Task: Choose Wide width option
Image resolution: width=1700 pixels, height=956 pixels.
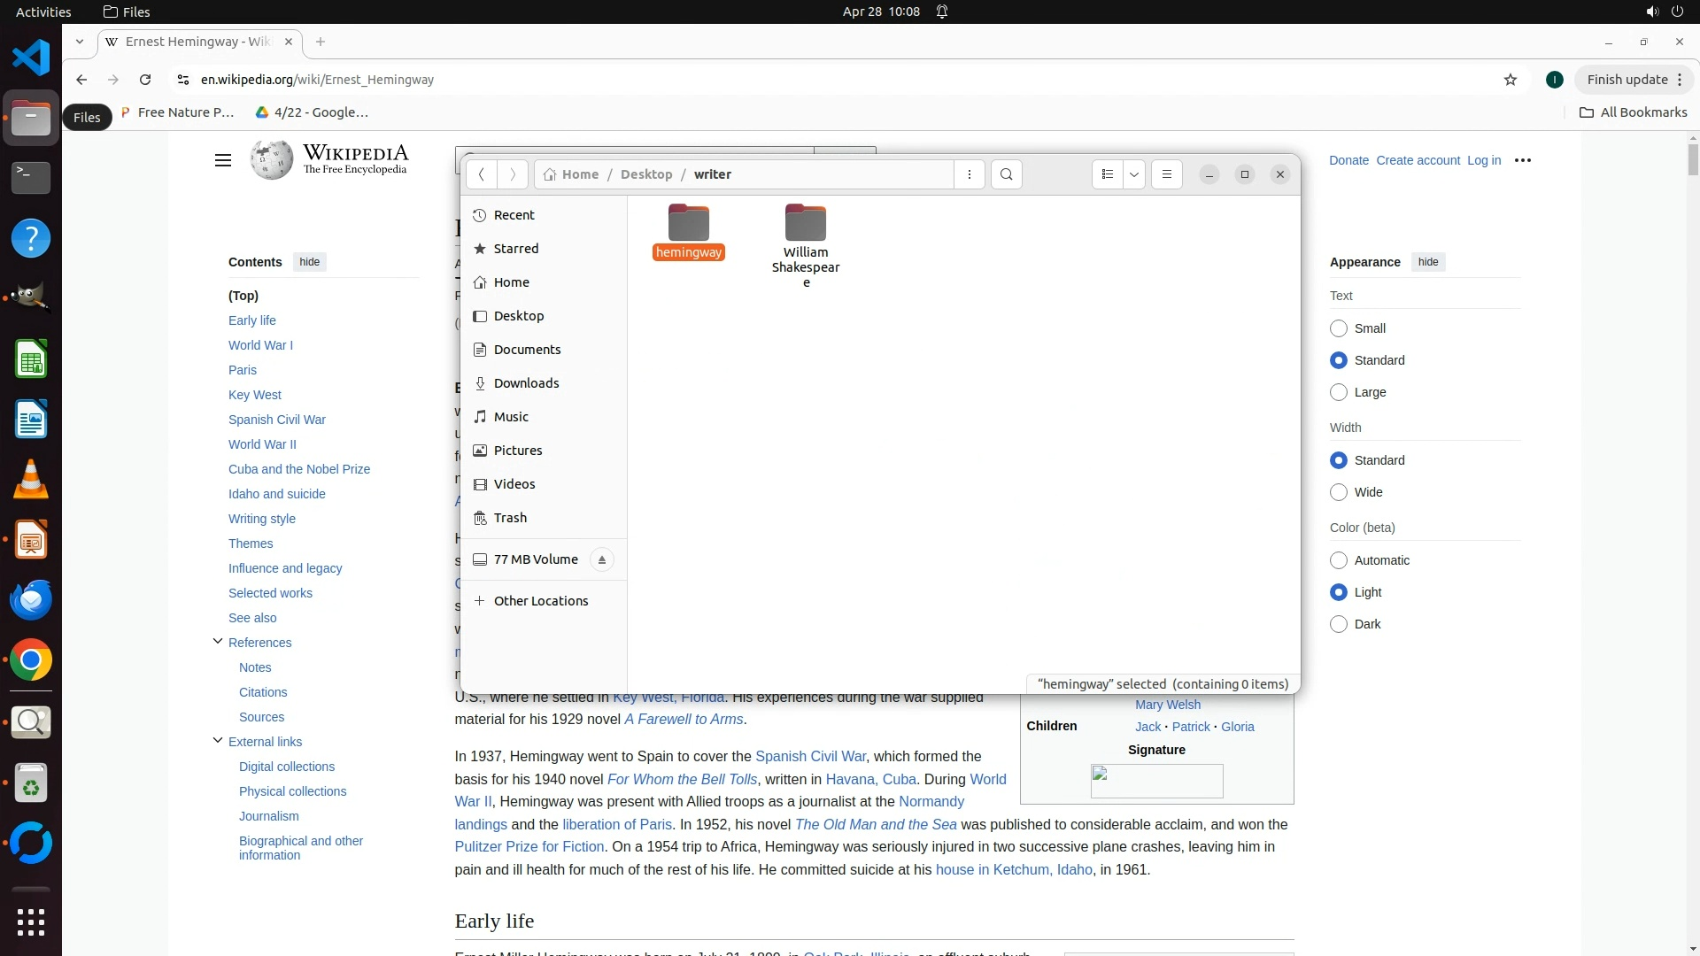Action: (x=1338, y=492)
